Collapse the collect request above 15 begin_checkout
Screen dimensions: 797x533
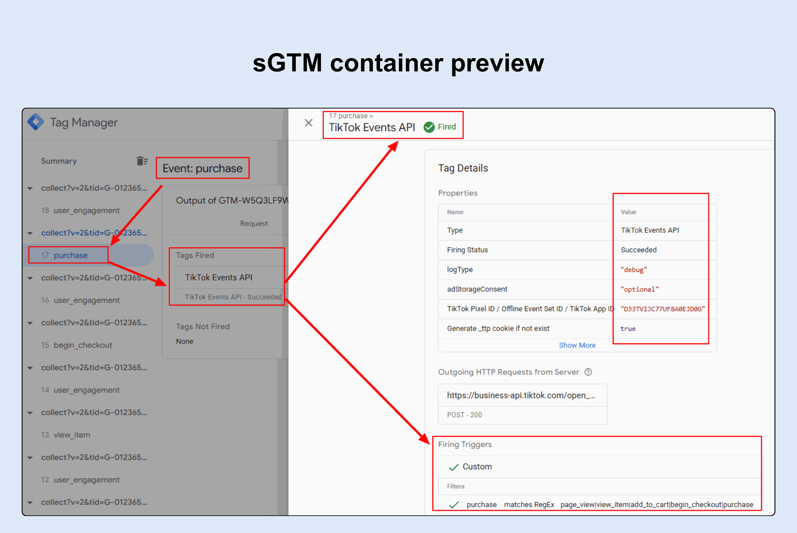[x=30, y=323]
